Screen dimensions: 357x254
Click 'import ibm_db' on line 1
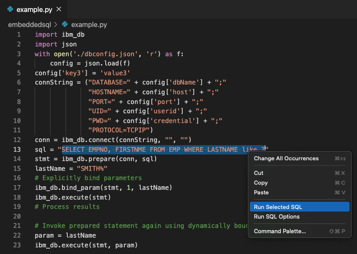(x=60, y=35)
